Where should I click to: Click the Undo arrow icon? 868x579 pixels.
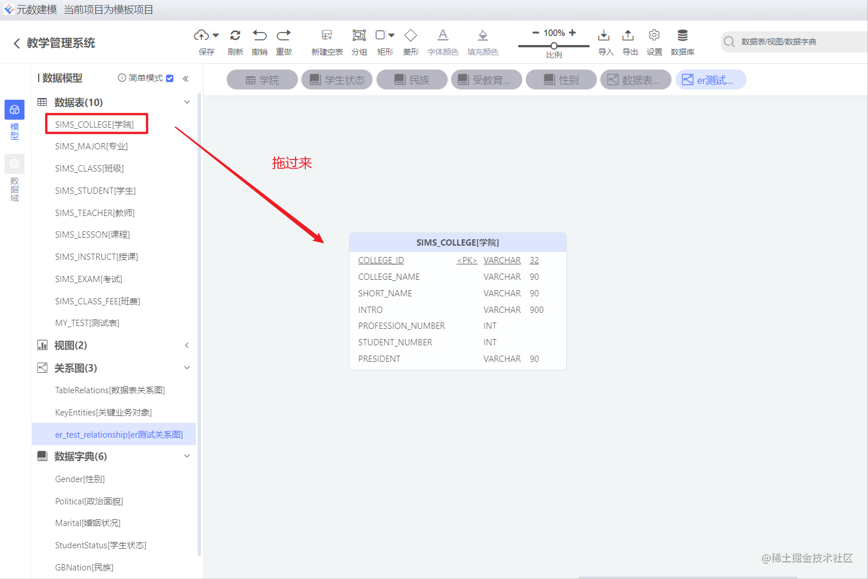coord(260,35)
